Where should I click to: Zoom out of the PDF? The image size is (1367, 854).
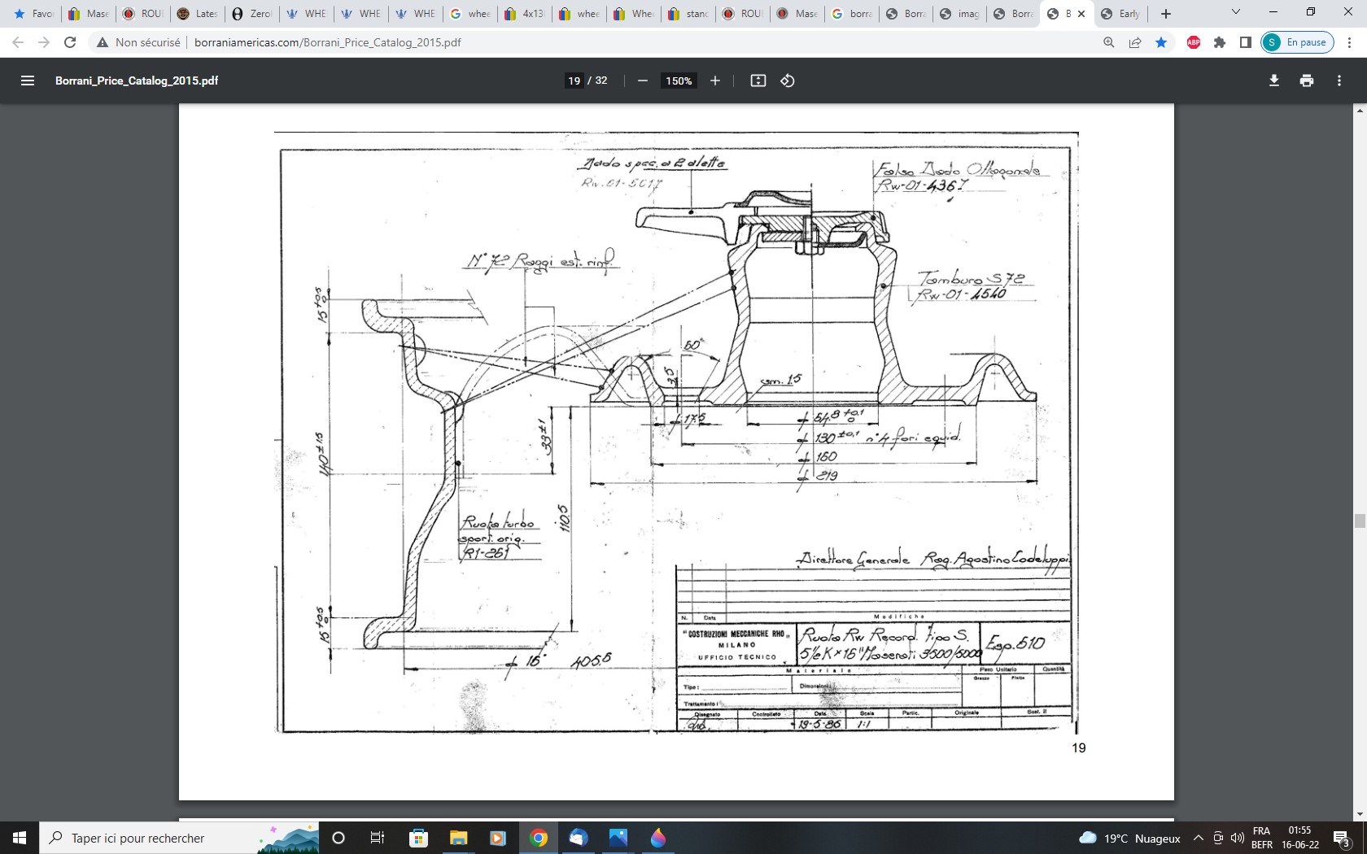coord(643,81)
